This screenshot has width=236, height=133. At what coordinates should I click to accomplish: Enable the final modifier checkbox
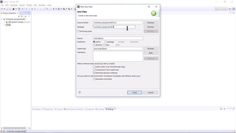point(104,45)
